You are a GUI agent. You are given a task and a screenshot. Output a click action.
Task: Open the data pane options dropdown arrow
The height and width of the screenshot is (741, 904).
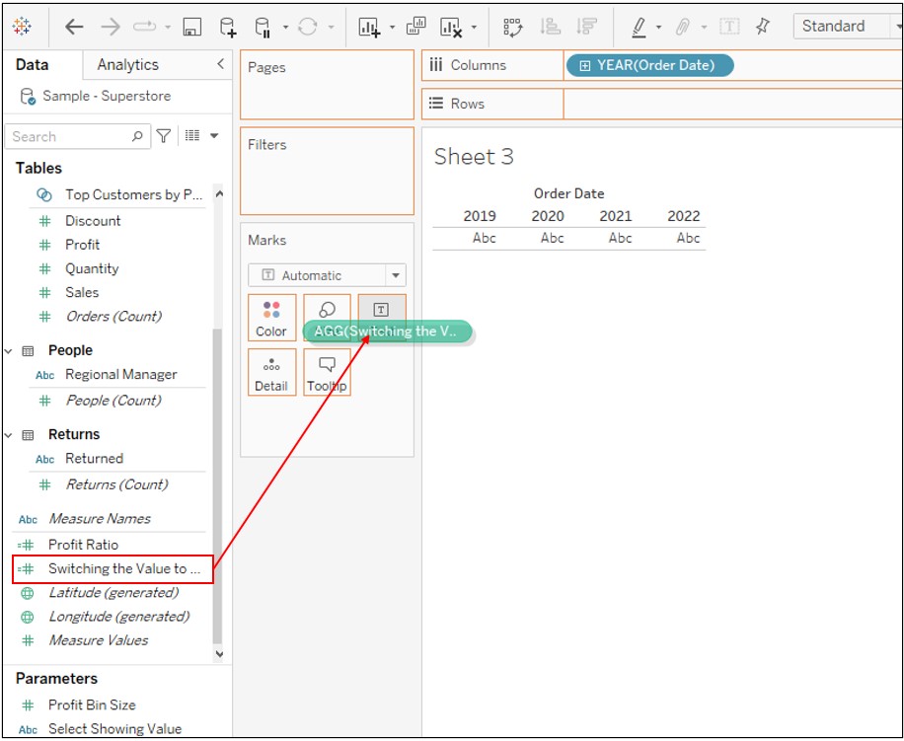click(x=214, y=136)
